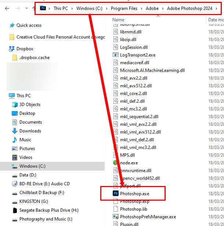Sort files by Name column header

coord(119,19)
